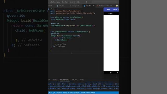Open the Go menu
This screenshot has height=94, width=167.
63,2
